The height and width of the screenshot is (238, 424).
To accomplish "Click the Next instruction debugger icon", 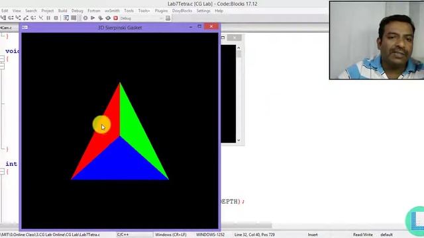I will (x=33, y=18).
